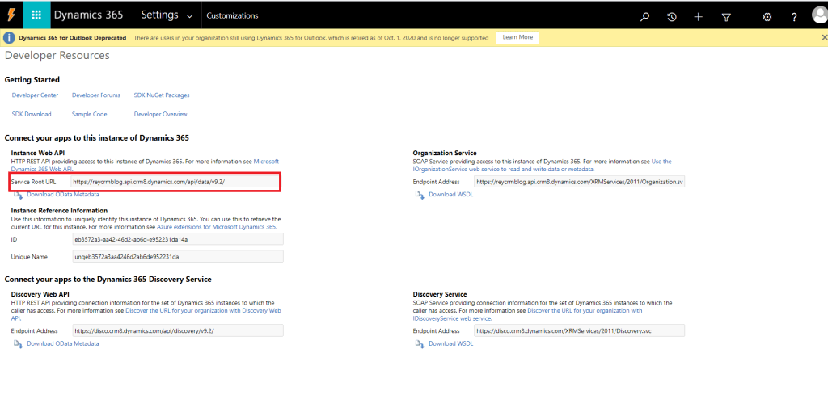Select the Customizations breadcrumb item
The image size is (828, 408).
(233, 15)
